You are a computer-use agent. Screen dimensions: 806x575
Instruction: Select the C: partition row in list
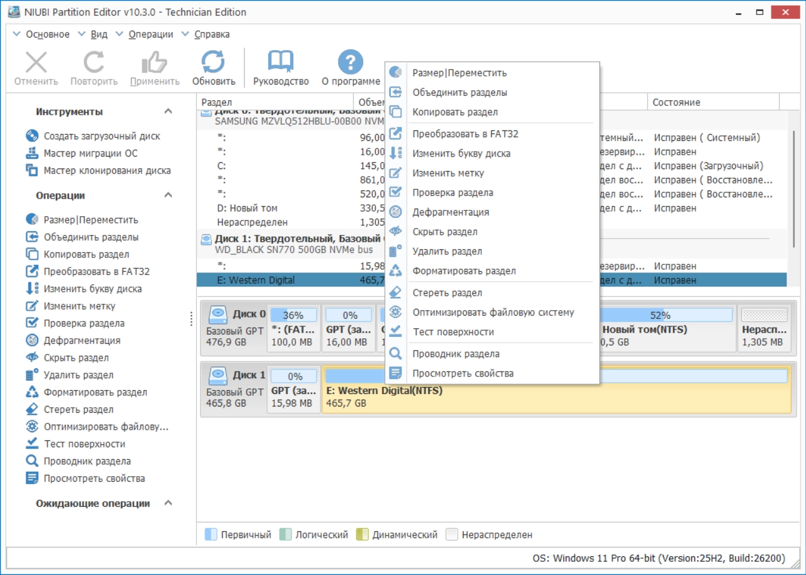pyautogui.click(x=492, y=166)
